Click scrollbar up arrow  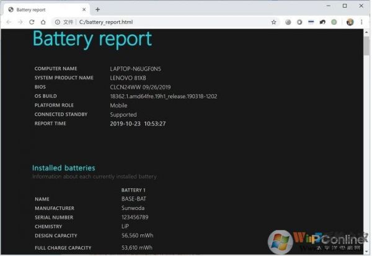(367, 32)
